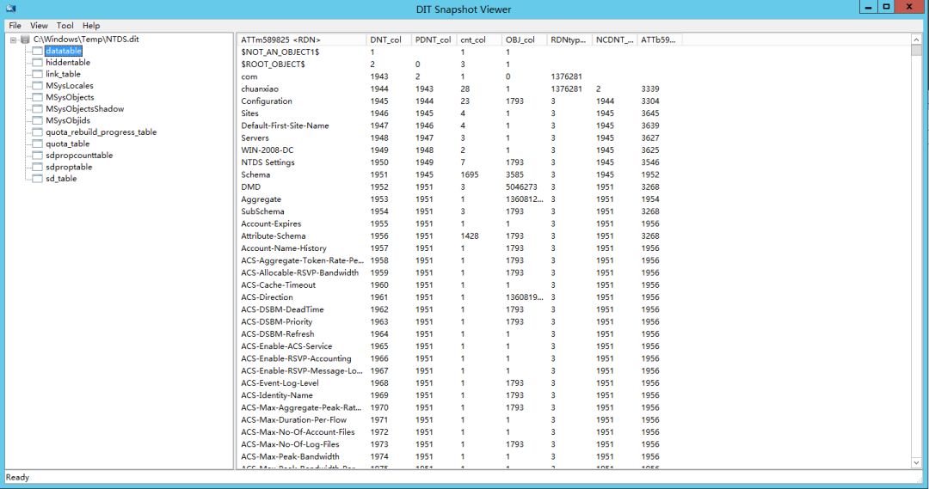Sort by the cnt_col column header

(479, 40)
